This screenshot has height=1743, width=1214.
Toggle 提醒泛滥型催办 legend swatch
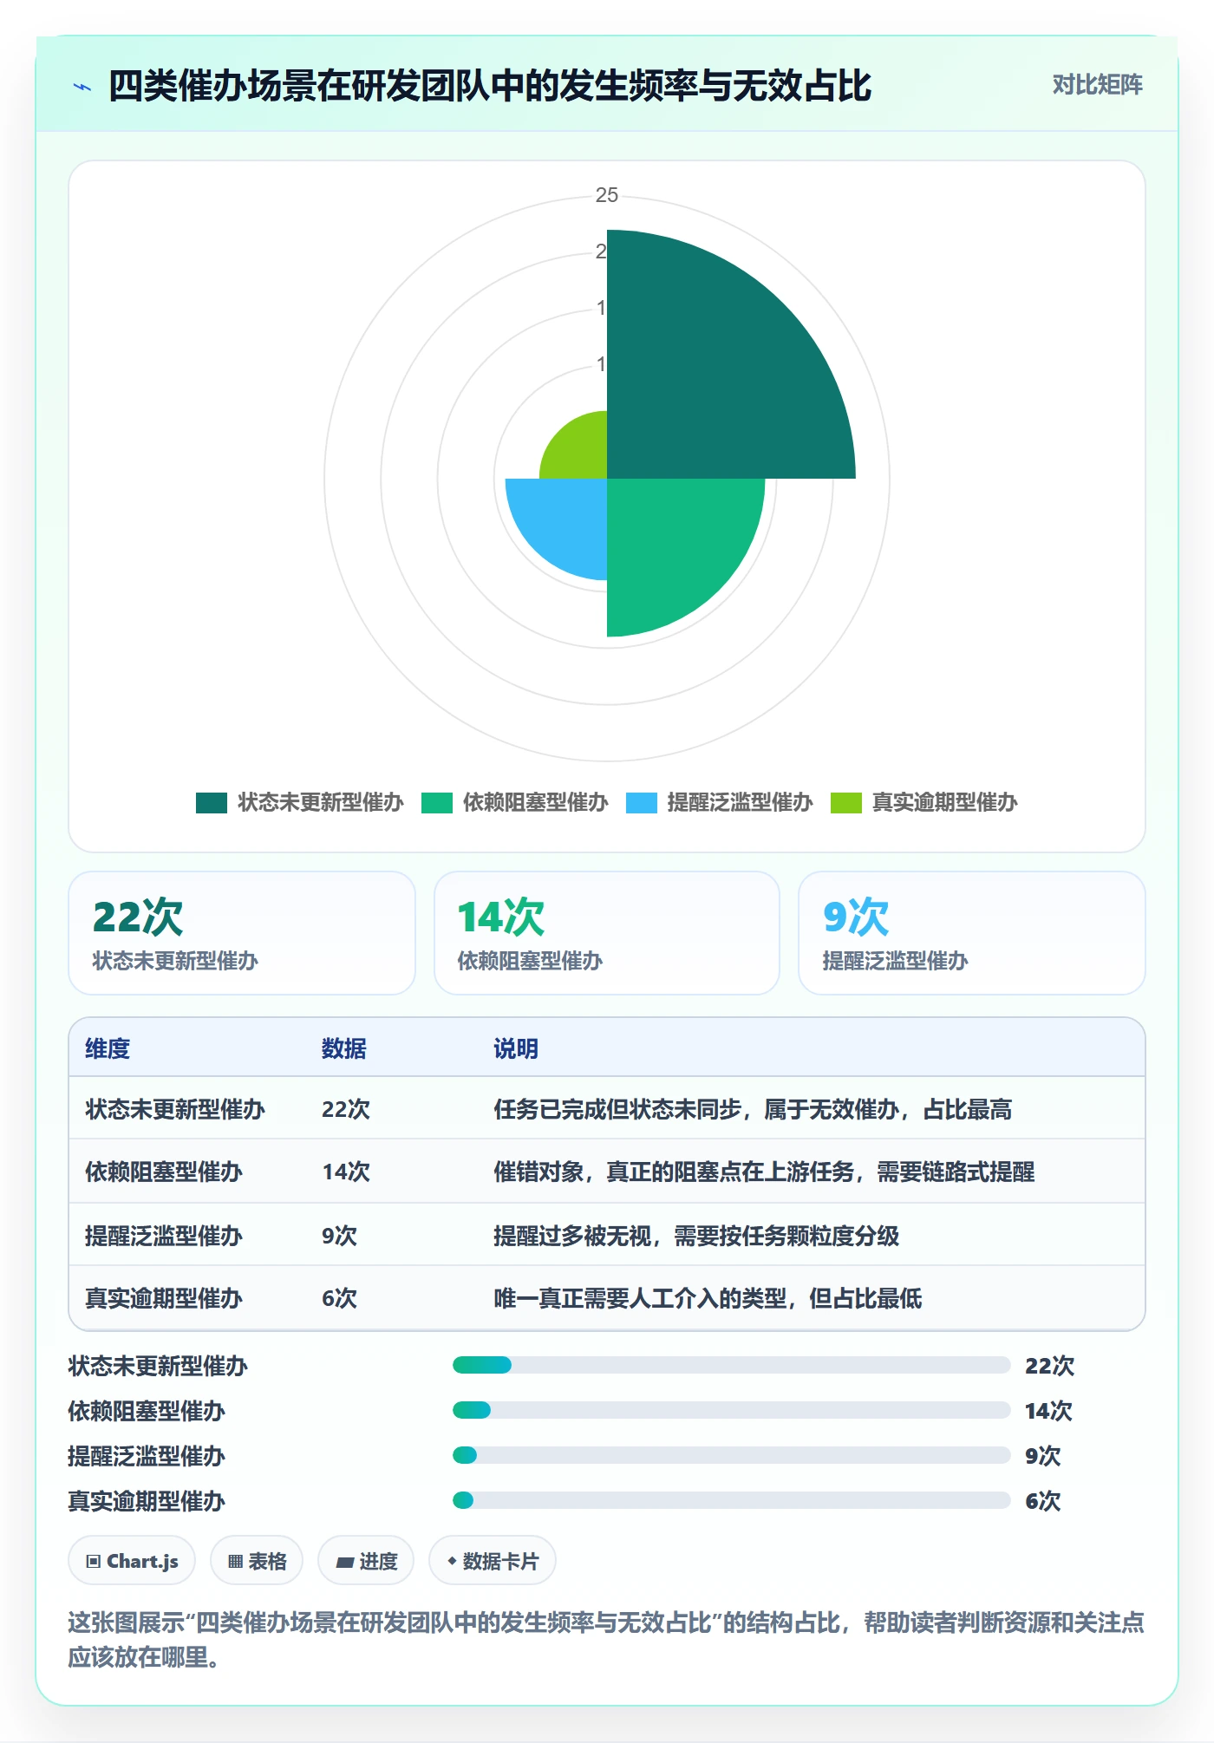(x=641, y=802)
